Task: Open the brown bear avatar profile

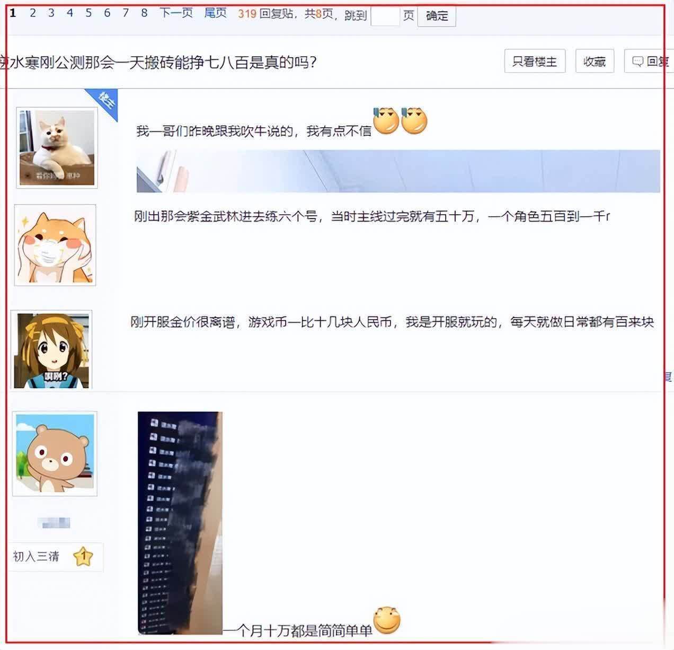Action: (x=55, y=454)
